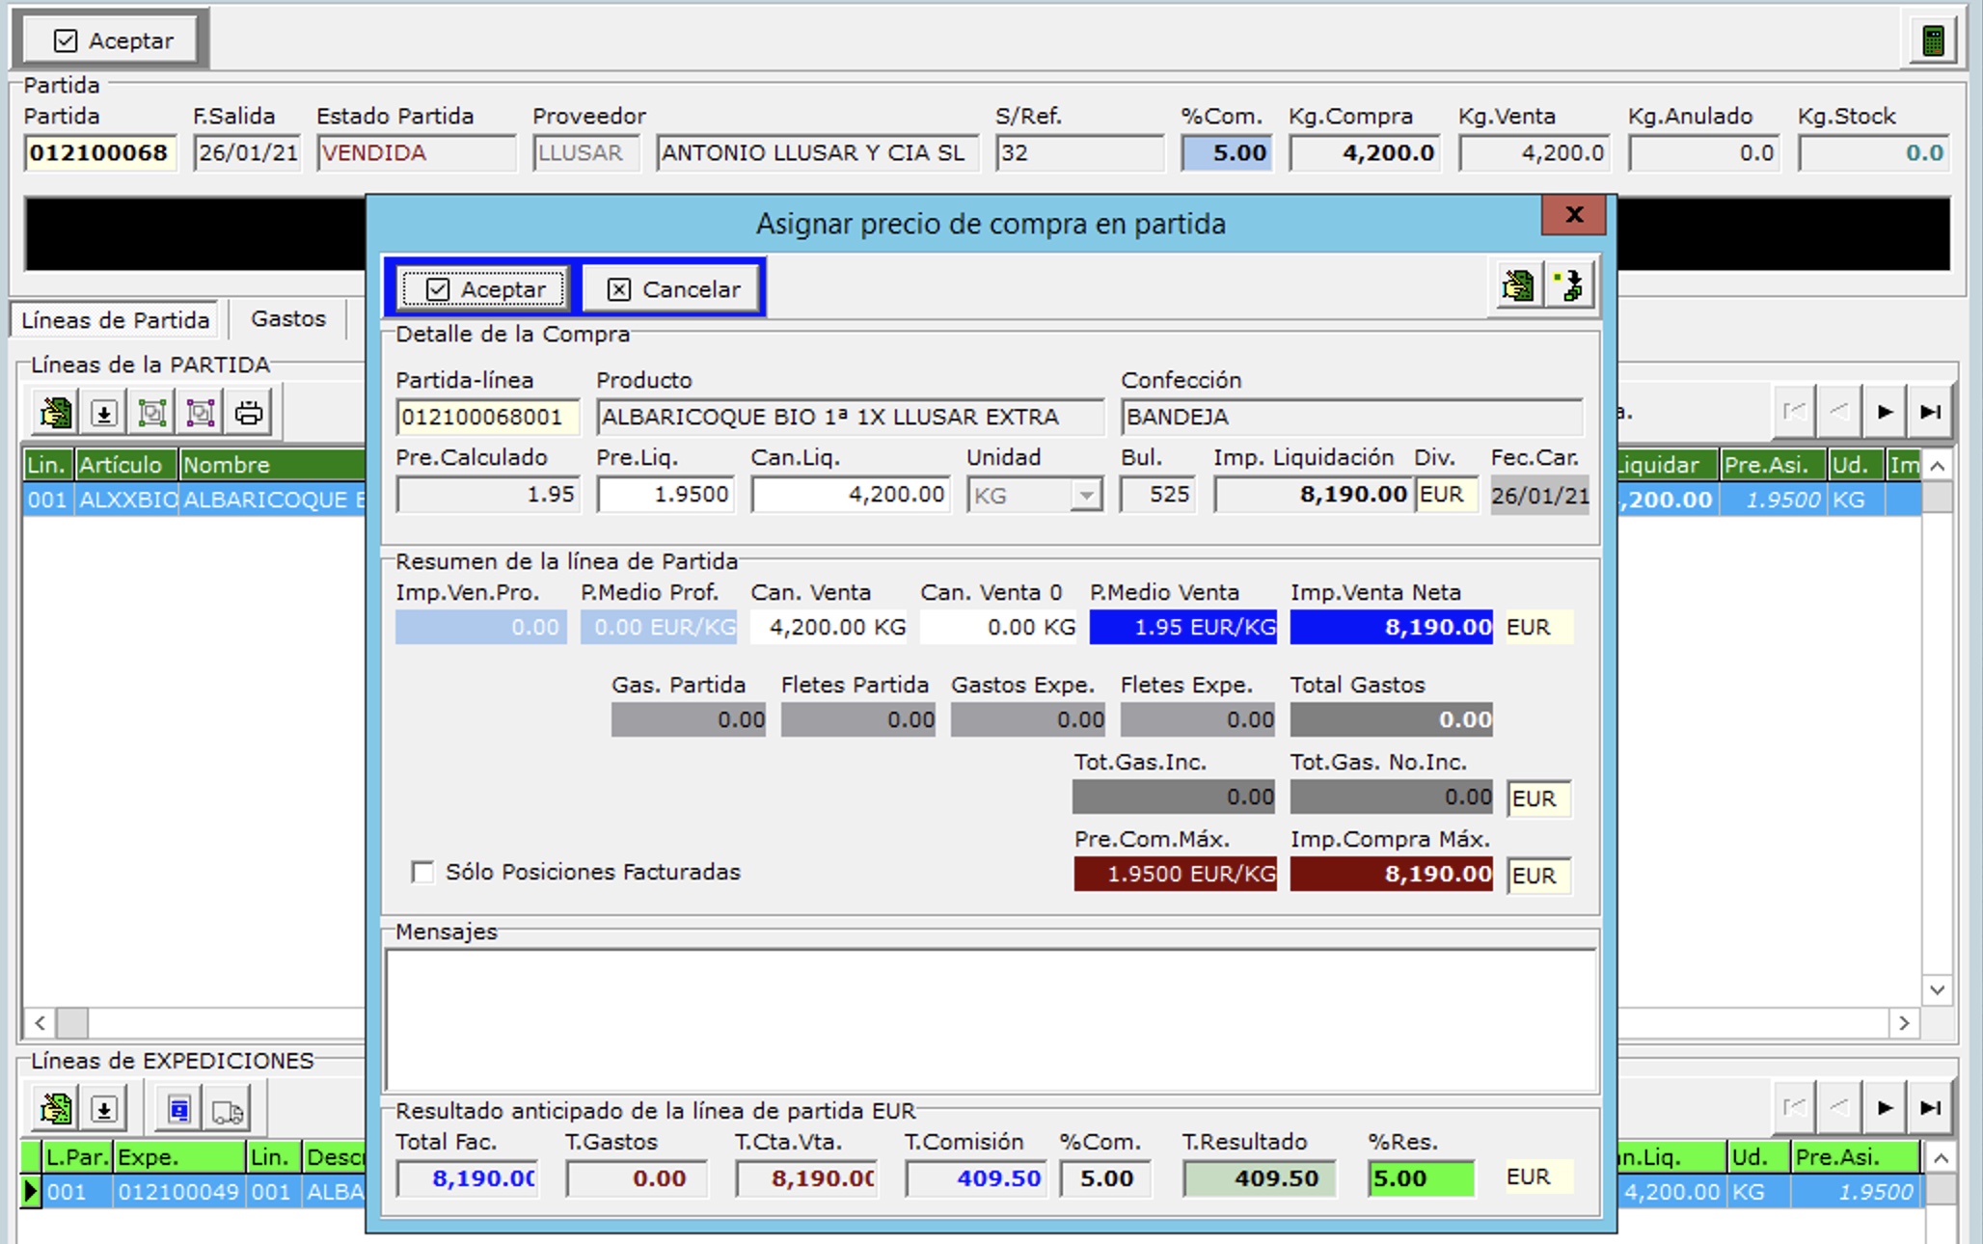Switch to the Gastos tab
This screenshot has height=1244, width=1983.
point(287,319)
